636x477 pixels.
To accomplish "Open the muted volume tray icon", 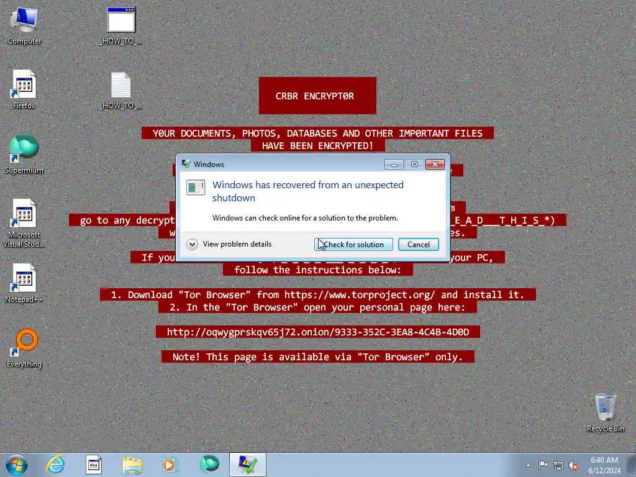I will coord(573,465).
